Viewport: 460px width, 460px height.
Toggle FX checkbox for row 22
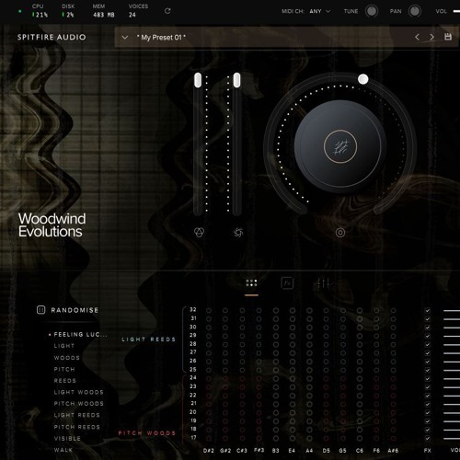pyautogui.click(x=427, y=396)
